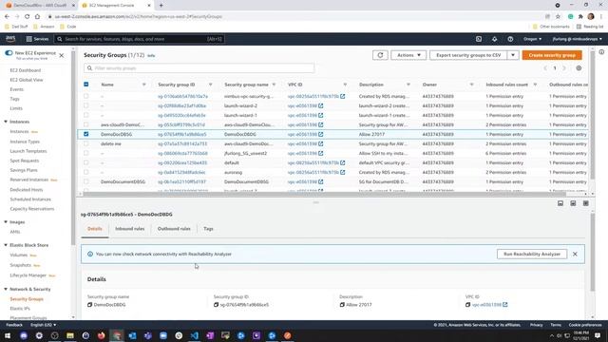The image size is (608, 342).
Task: Uncheck the DemoDocDBDG row checkbox
Action: 86,134
